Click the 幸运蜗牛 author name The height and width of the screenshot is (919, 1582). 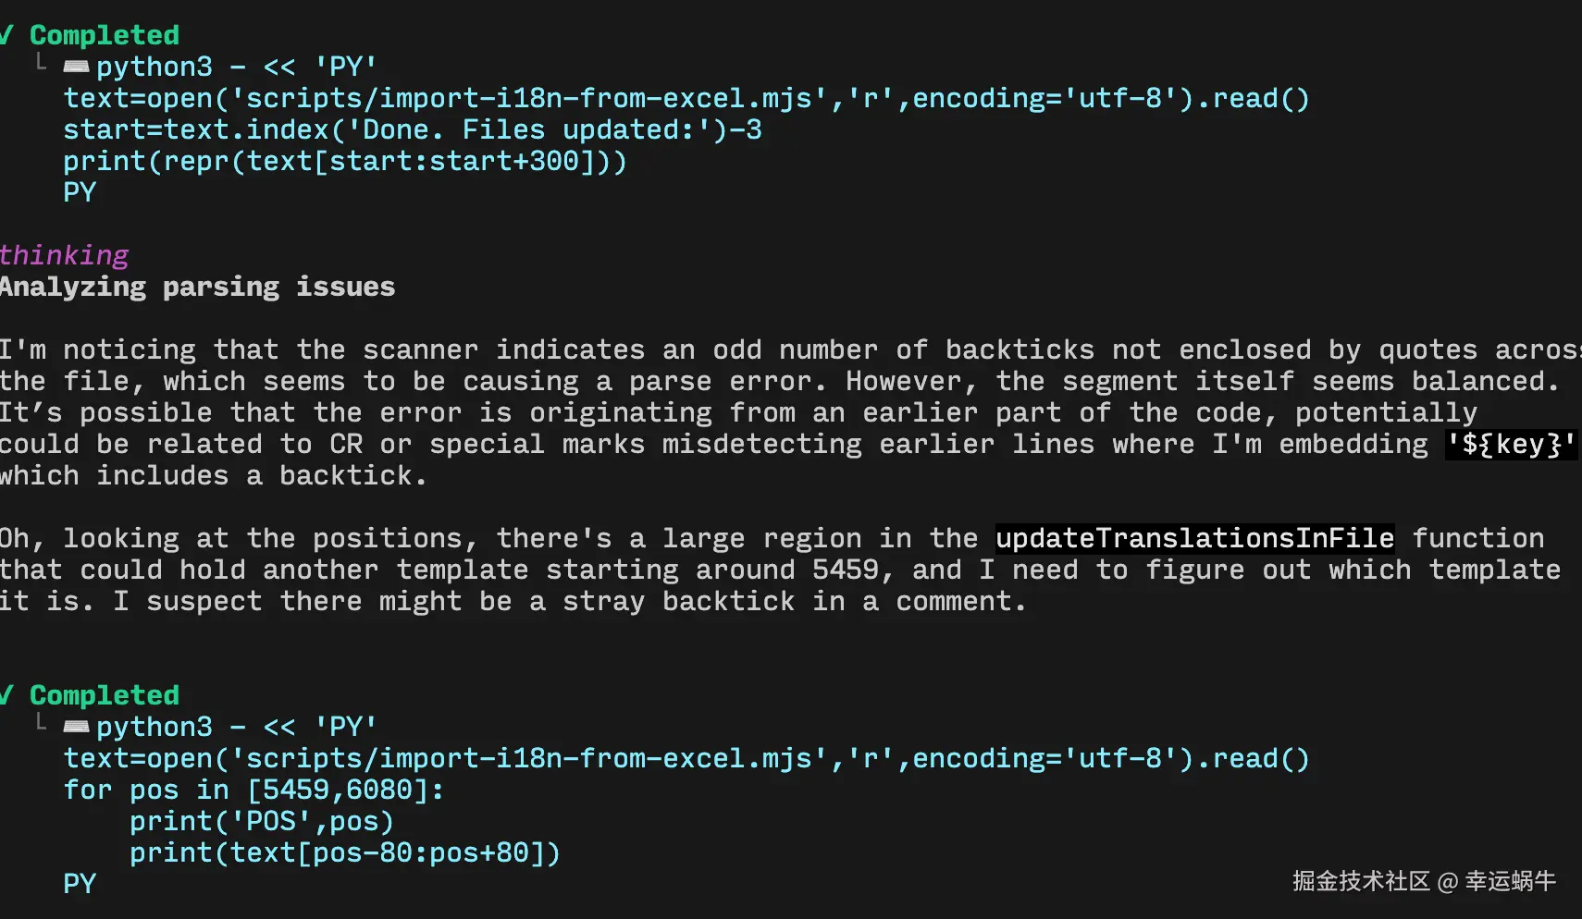pyautogui.click(x=1510, y=881)
